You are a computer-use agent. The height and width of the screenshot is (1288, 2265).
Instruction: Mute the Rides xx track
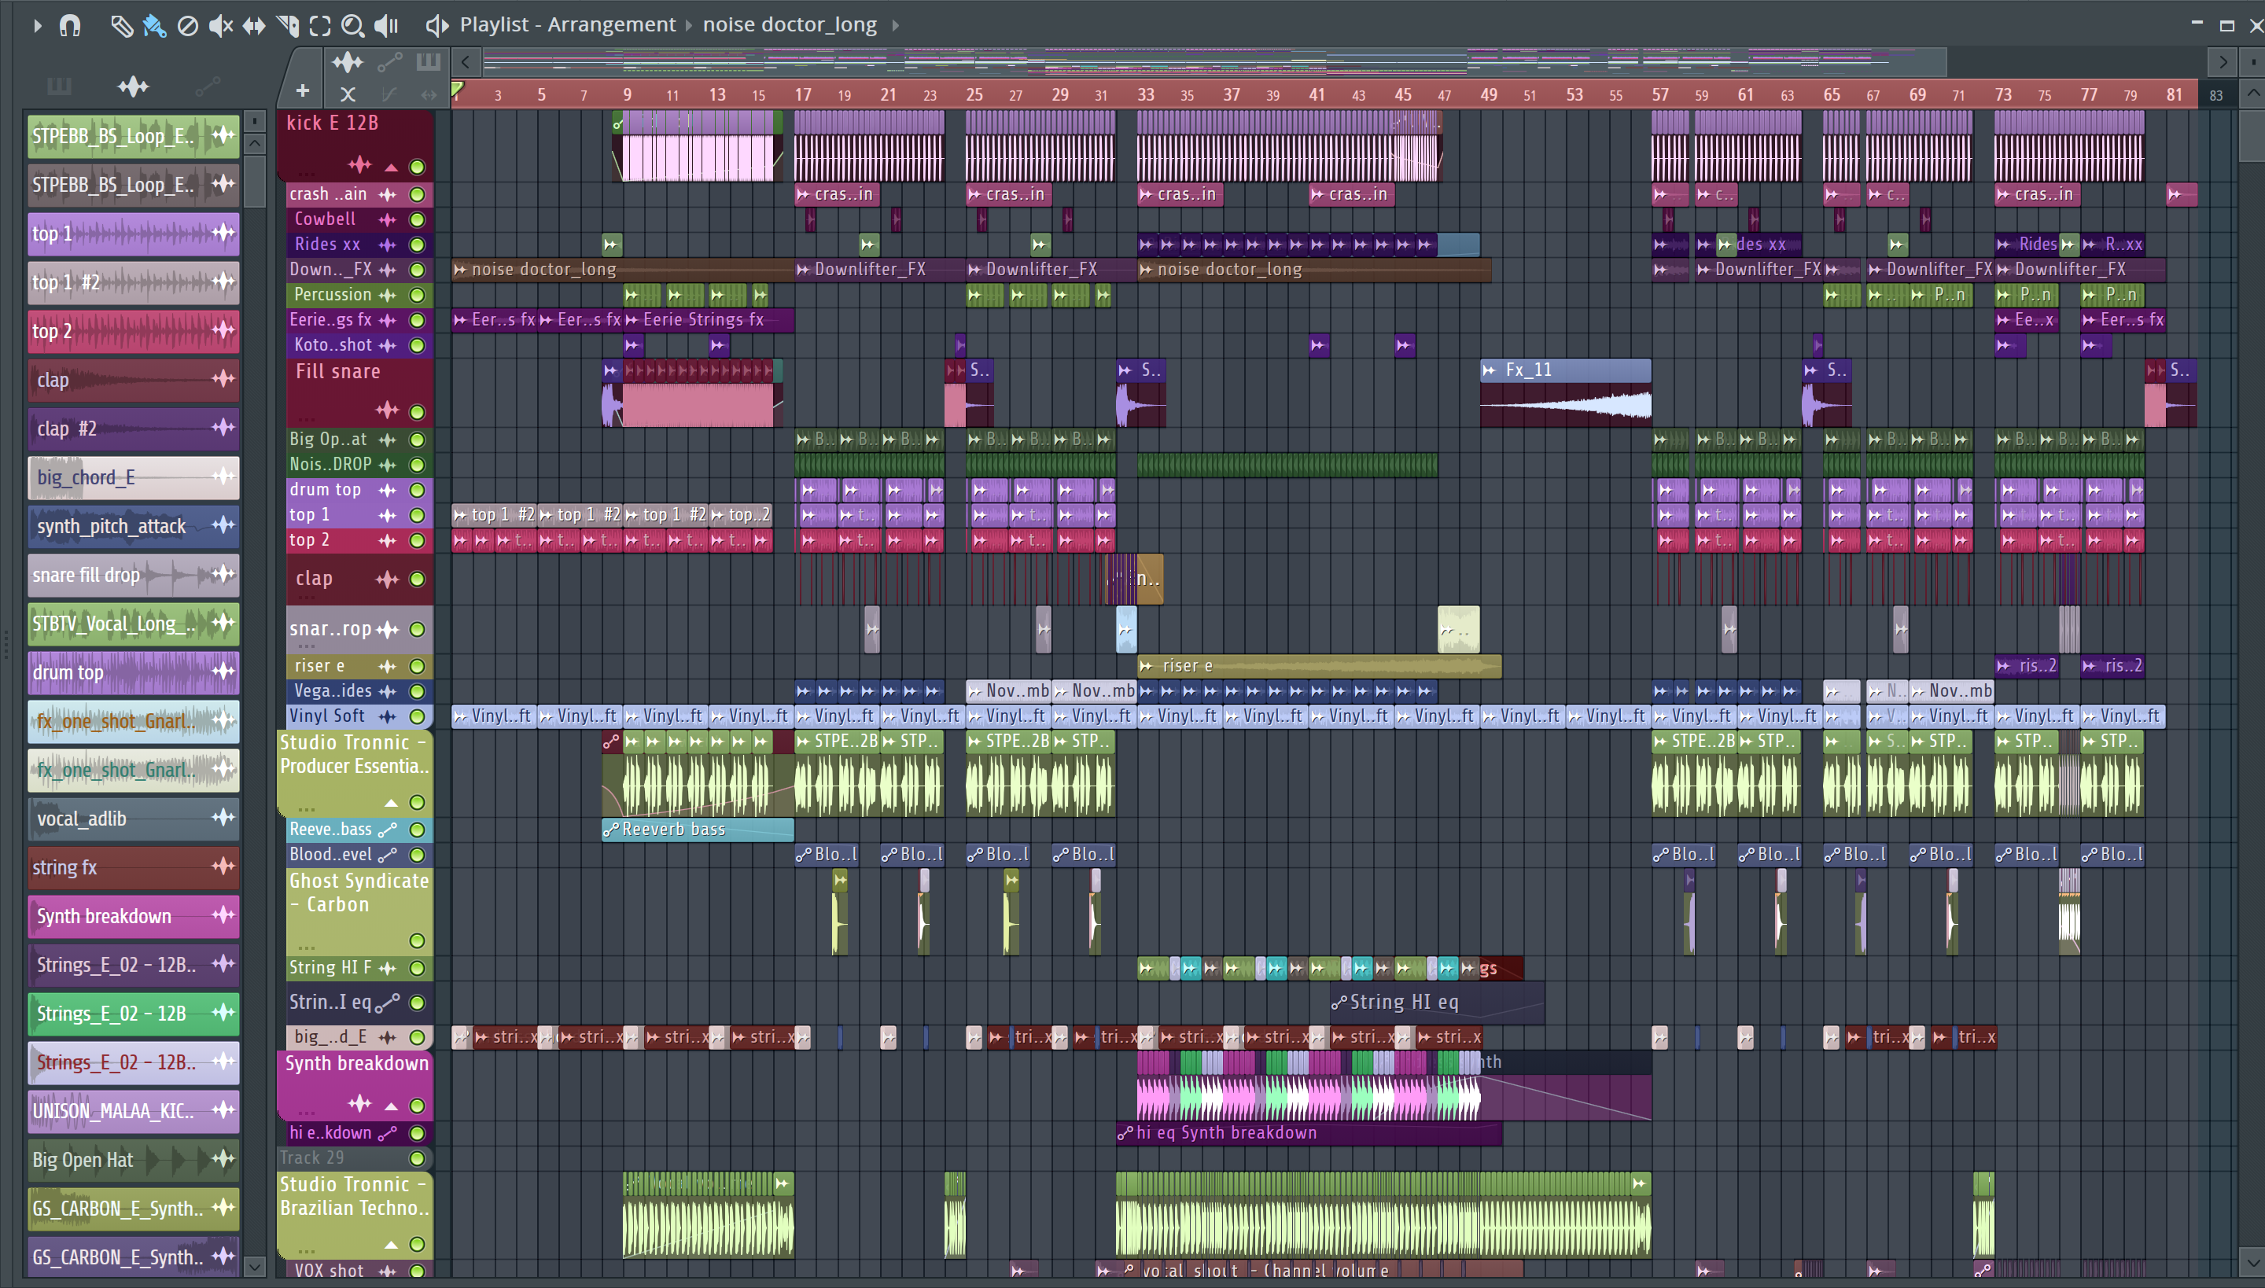pos(418,245)
